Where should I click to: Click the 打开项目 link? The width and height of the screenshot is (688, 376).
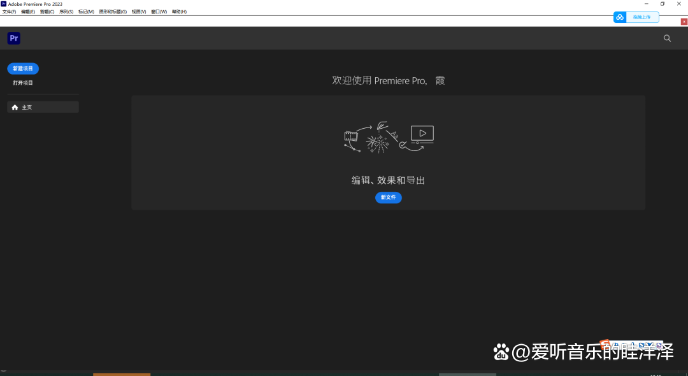point(23,83)
